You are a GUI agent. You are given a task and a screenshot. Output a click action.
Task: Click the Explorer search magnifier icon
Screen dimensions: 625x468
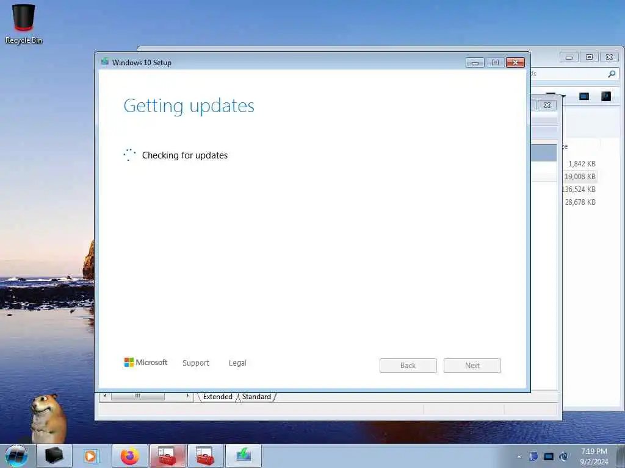click(x=612, y=74)
